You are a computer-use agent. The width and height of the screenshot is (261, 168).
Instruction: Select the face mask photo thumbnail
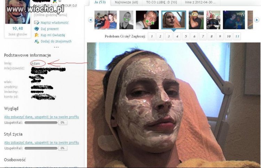174,20
